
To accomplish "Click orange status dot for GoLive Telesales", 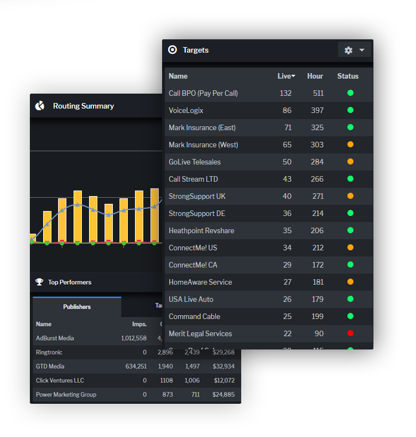I will (x=350, y=162).
